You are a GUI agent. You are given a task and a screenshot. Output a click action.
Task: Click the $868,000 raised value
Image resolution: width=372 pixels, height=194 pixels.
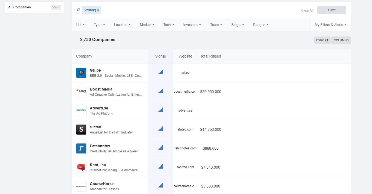coord(210,148)
